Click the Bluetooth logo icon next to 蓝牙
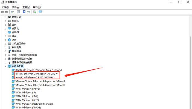 pyautogui.click(x=9, y=40)
